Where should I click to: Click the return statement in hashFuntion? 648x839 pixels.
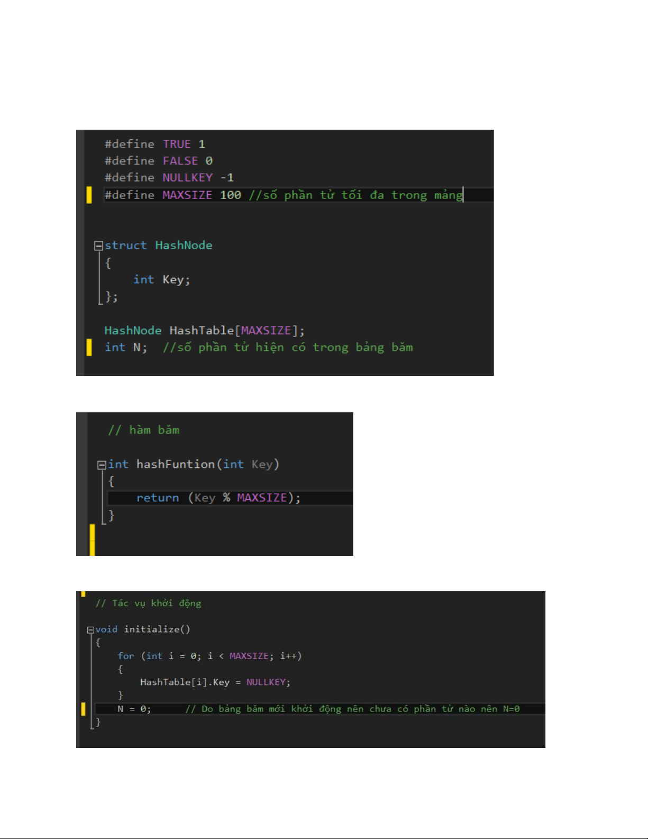[x=218, y=498]
